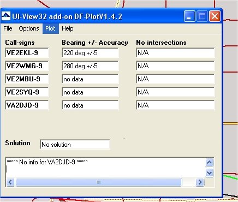
Task: Click the Call-signs column header
Action: [20, 43]
